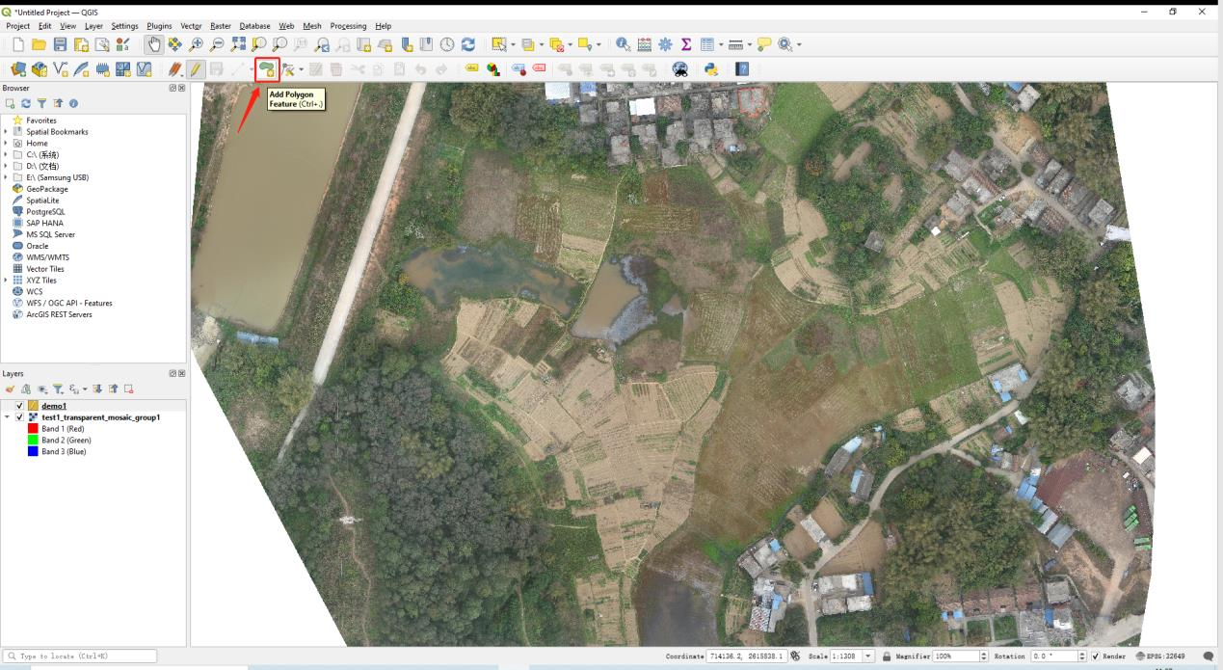Click the Refresh map icon
Screen dimensions: 1223x670
[x=468, y=44]
